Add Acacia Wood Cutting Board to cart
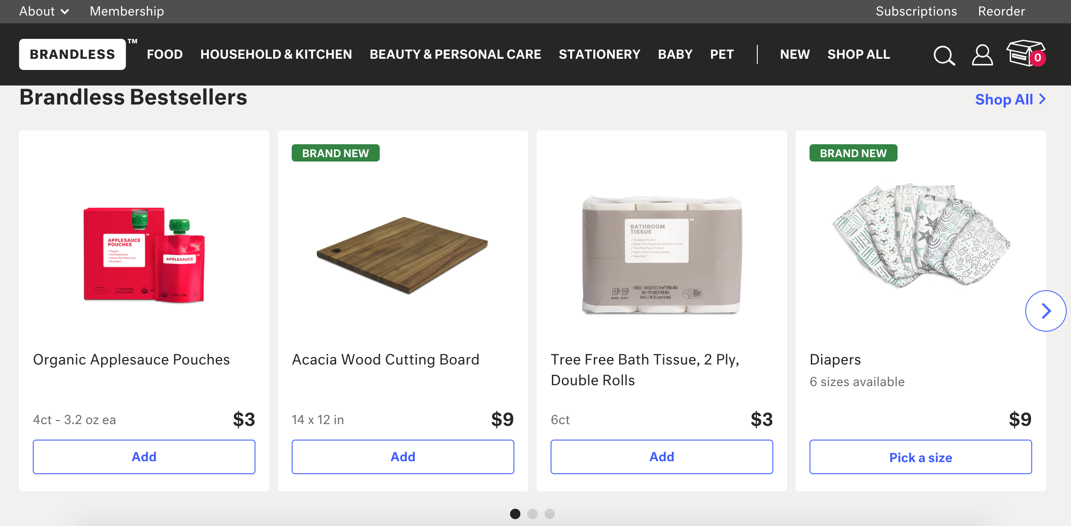The height and width of the screenshot is (526, 1071). coord(403,457)
